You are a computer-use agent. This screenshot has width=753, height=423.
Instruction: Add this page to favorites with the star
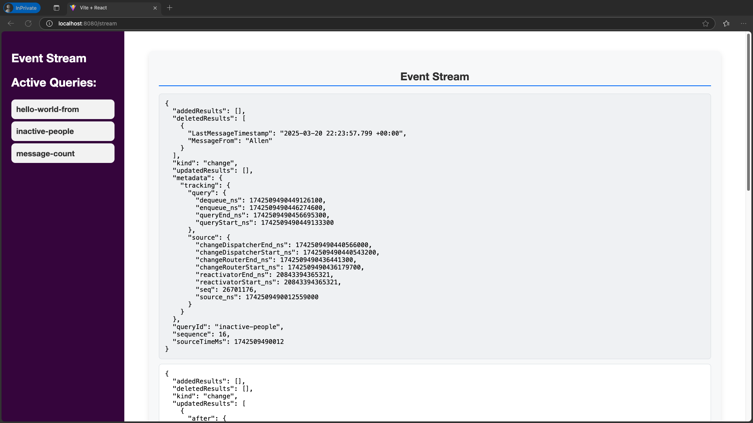tap(706, 23)
